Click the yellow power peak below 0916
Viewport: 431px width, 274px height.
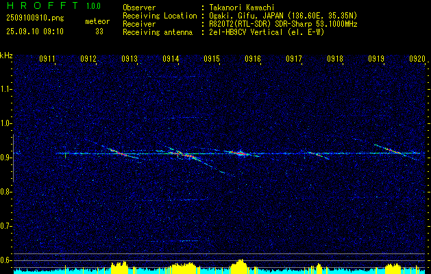(x=239, y=266)
